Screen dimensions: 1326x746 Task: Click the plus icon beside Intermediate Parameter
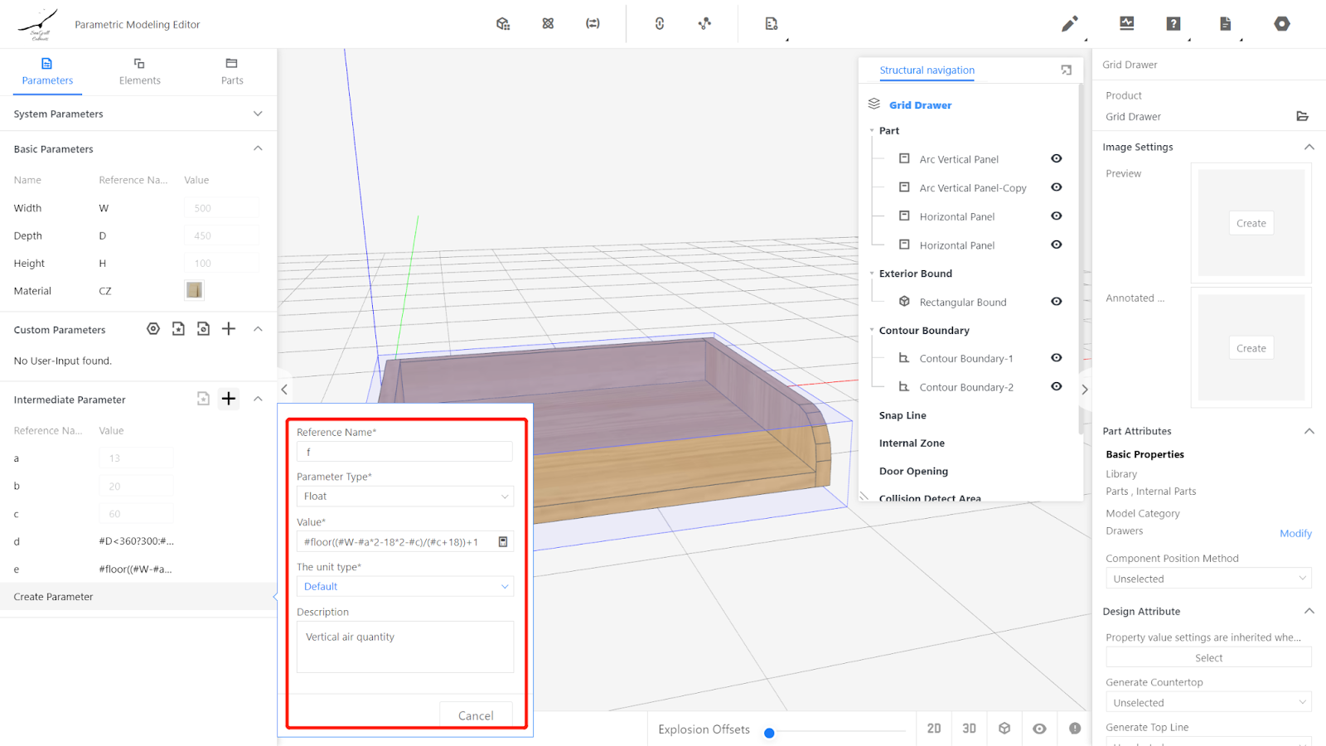pyautogui.click(x=229, y=399)
